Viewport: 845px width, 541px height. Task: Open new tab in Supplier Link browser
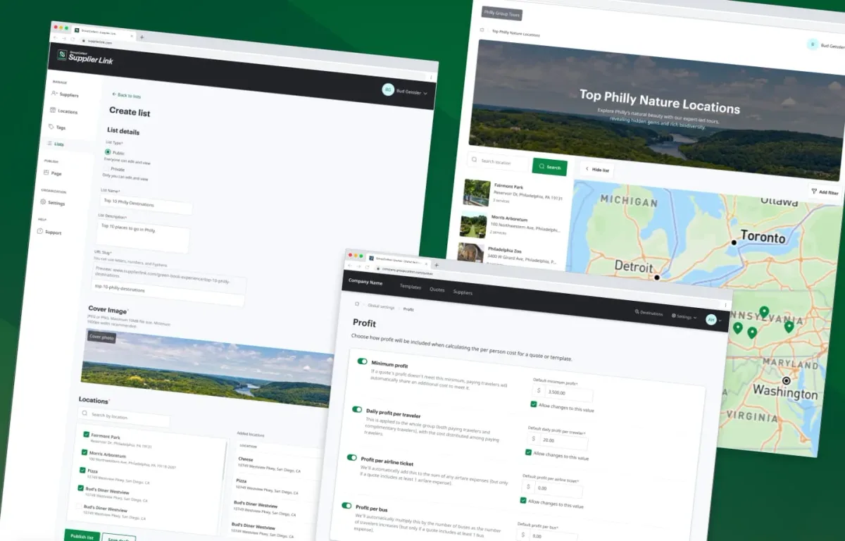tap(142, 37)
